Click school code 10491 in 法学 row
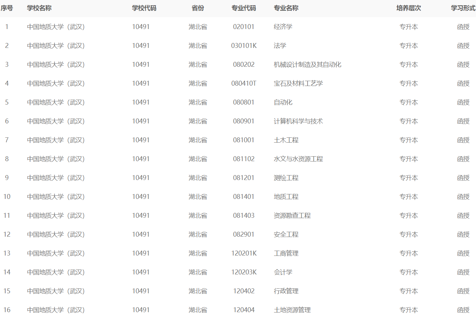The width and height of the screenshot is (476, 316). 140,46
